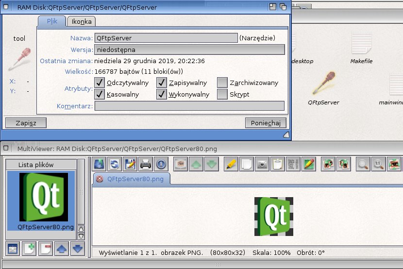The height and width of the screenshot is (269, 403).
Task: Click the Wersja field showing niedostępna
Action: point(190,50)
